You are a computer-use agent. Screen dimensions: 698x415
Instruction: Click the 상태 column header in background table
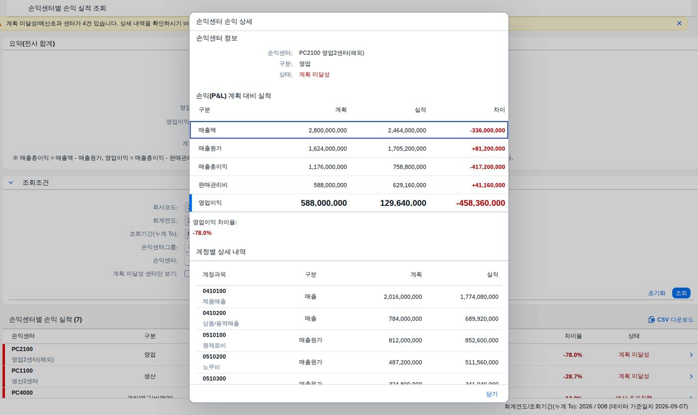[634, 336]
